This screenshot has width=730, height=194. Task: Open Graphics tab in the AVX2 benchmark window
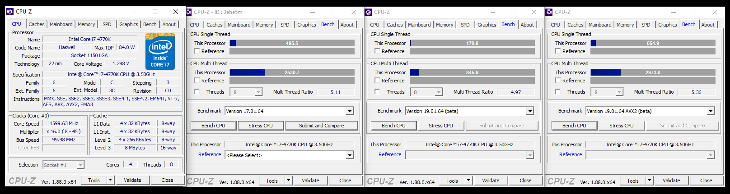(668, 25)
